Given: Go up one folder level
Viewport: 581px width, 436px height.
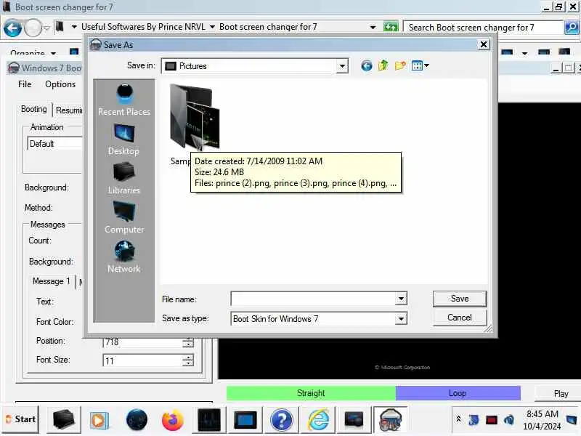Looking at the screenshot, I should 383,66.
